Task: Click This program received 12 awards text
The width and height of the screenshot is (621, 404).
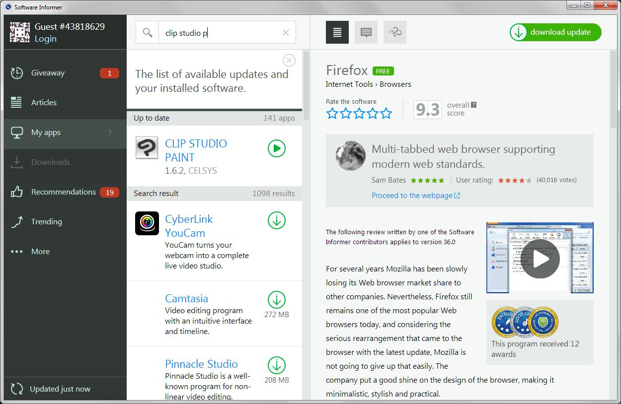Action: pos(535,349)
